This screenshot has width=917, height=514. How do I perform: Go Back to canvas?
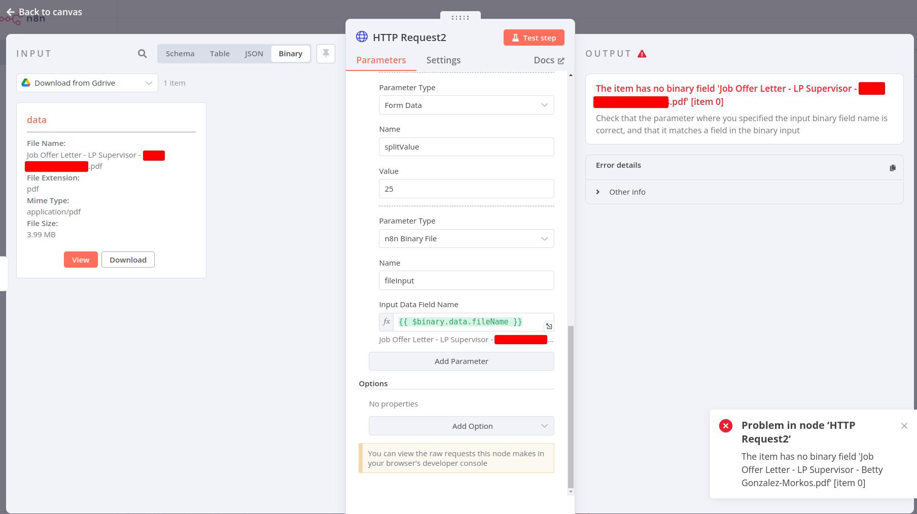pos(44,12)
